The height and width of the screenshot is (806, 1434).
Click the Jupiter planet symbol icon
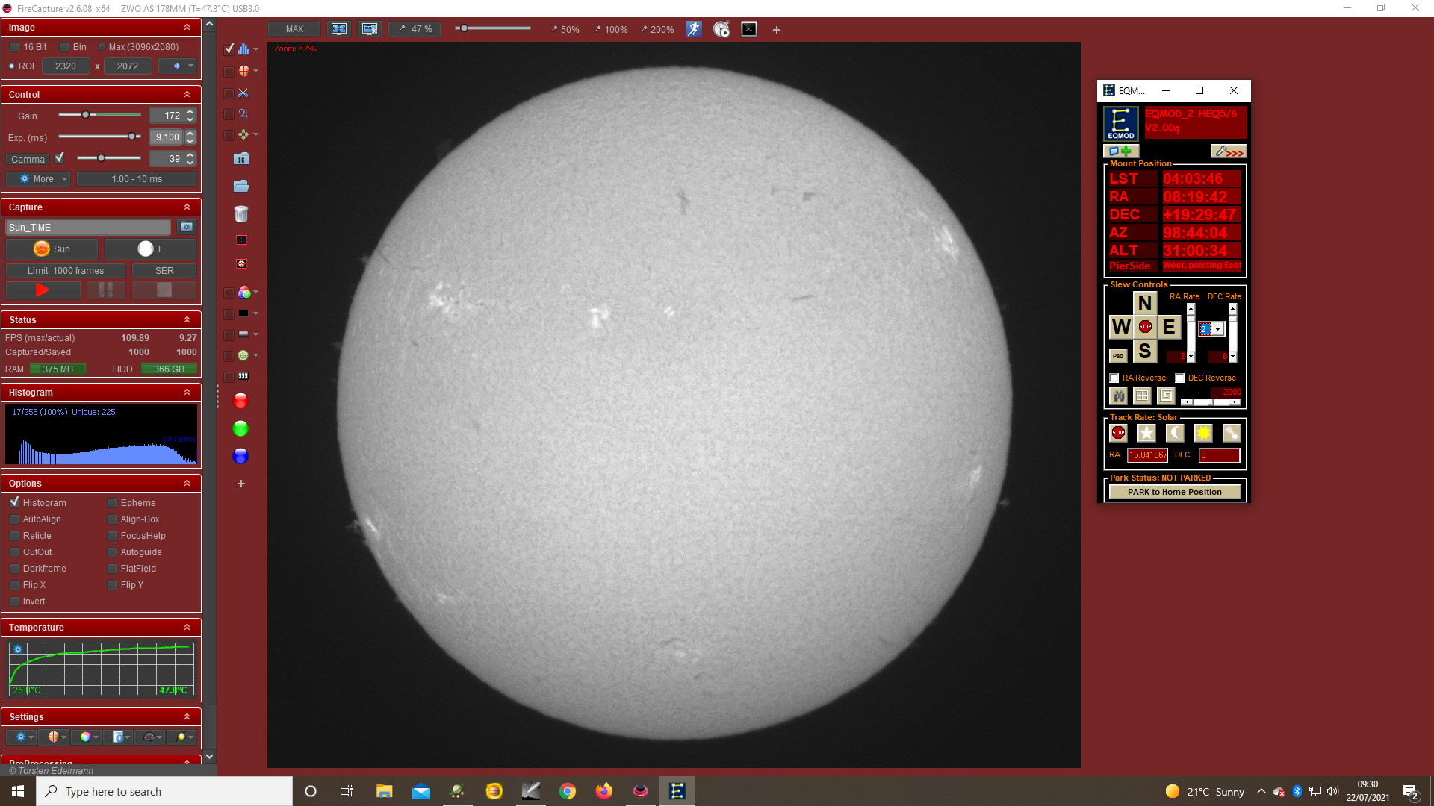[x=243, y=114]
